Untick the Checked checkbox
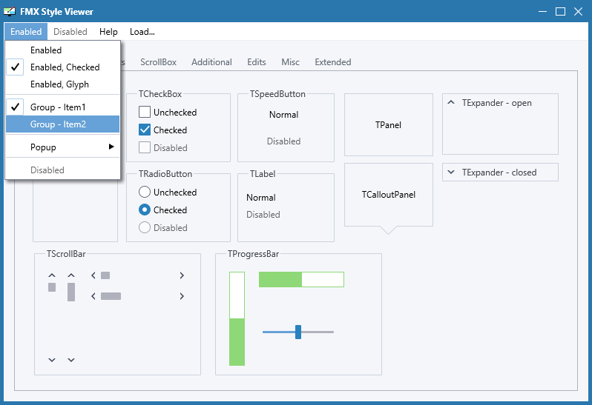This screenshot has width=592, height=405. coord(145,130)
